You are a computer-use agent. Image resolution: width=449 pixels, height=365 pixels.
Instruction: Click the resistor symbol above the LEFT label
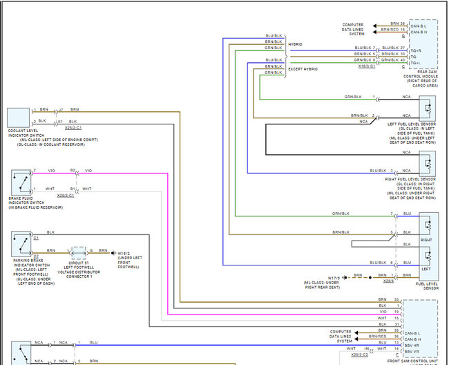tap(428, 256)
